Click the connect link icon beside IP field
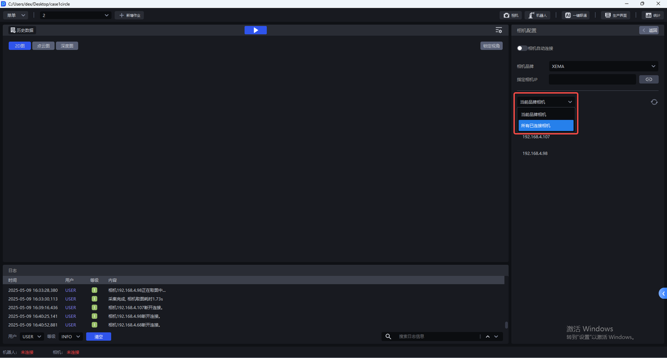 tap(649, 80)
